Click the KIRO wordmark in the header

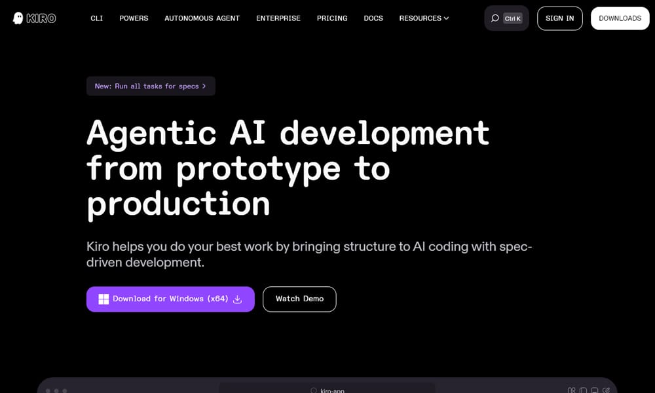[x=41, y=18]
